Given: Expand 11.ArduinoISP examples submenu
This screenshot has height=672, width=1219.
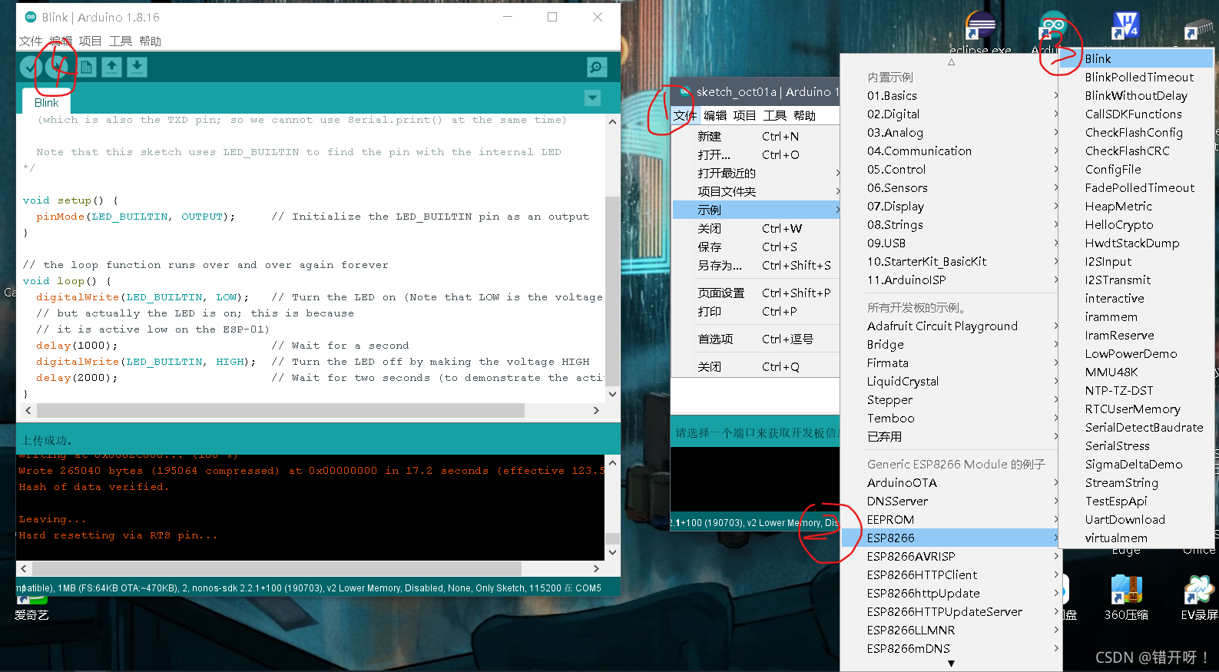Looking at the screenshot, I should pos(952,280).
